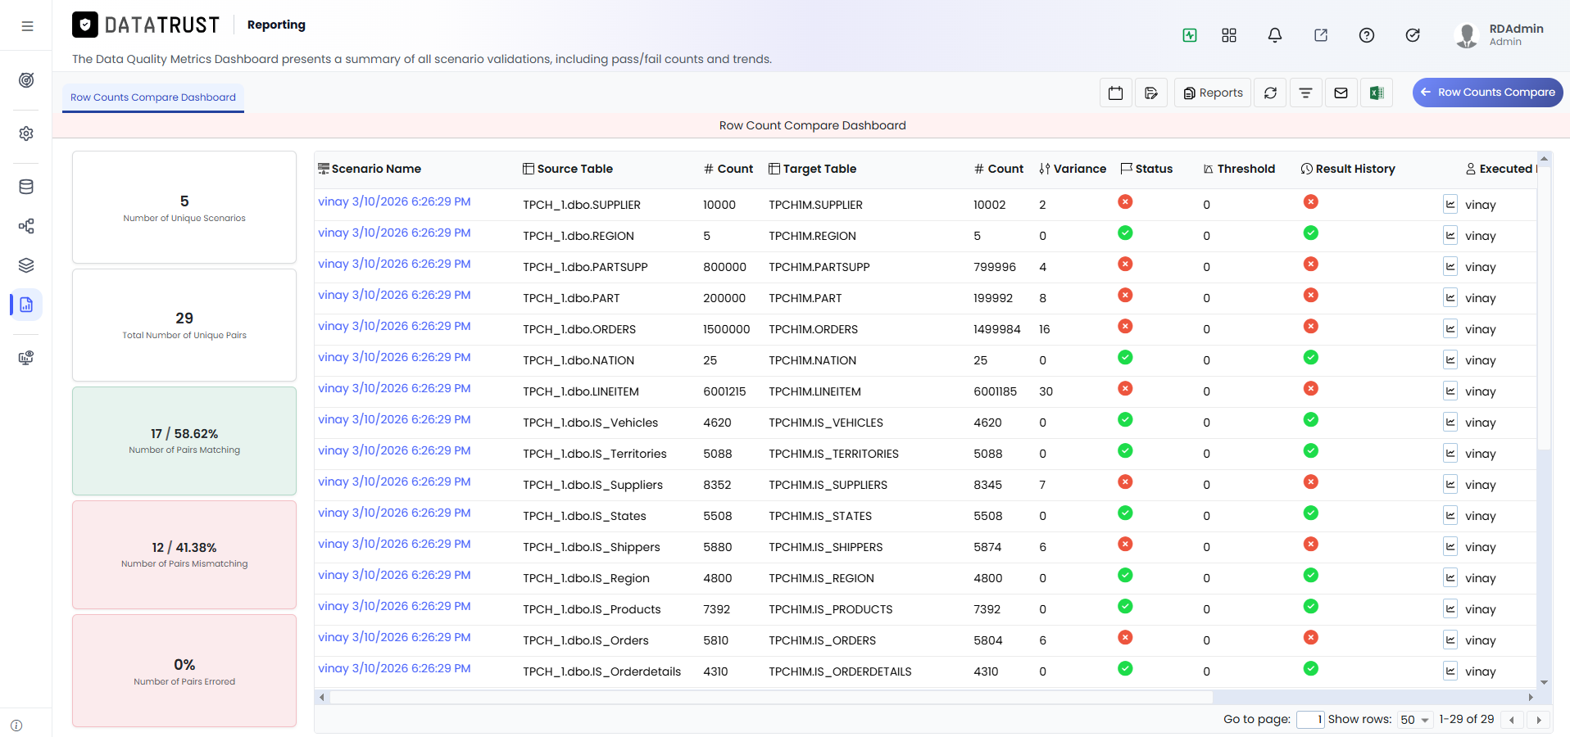Export table to Excel icon
Screen dimensions: 1570x737
click(x=1377, y=93)
